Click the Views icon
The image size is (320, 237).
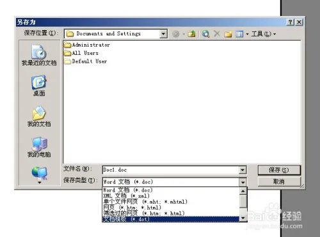[239, 34]
